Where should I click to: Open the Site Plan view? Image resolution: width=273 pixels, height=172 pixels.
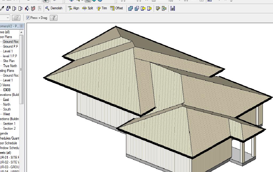click(9, 61)
